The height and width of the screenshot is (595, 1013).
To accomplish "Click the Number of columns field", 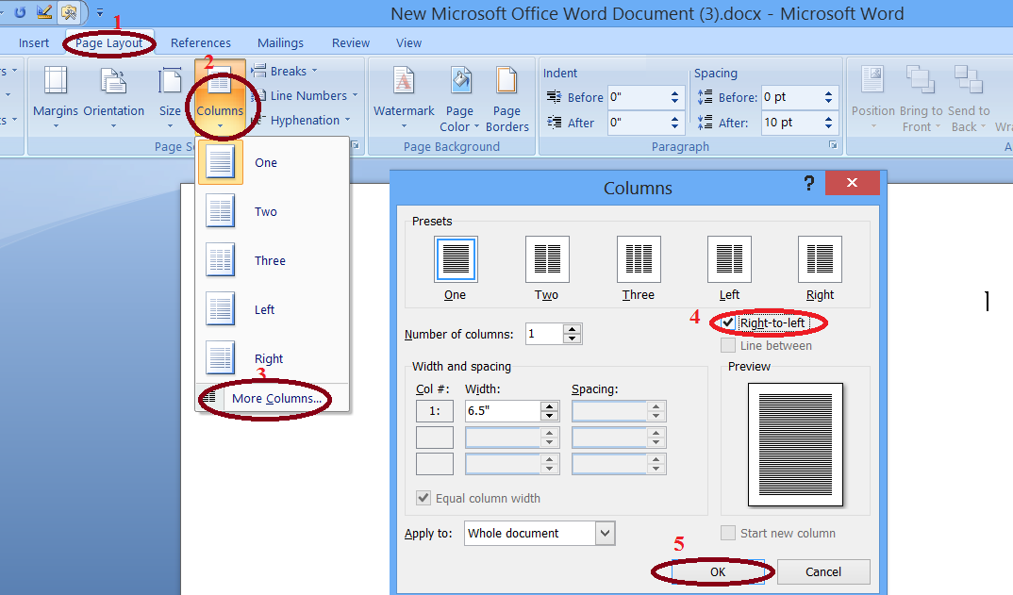I will (544, 334).
